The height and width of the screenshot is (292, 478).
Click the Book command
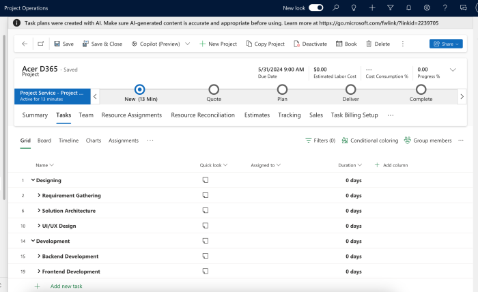[x=346, y=44]
